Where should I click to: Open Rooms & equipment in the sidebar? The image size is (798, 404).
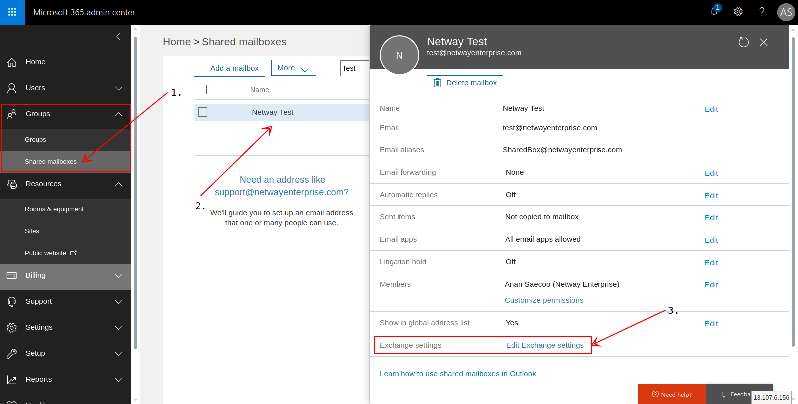tap(54, 209)
